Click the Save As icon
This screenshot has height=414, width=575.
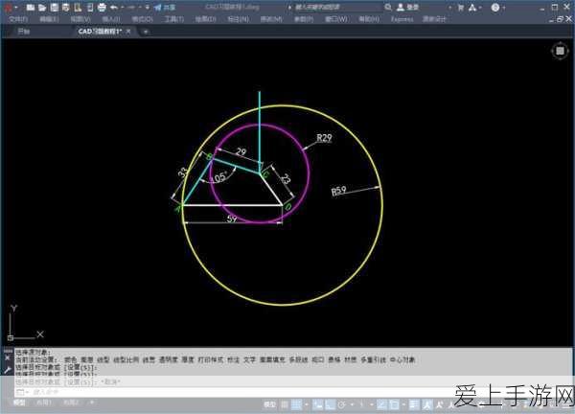pos(66,8)
